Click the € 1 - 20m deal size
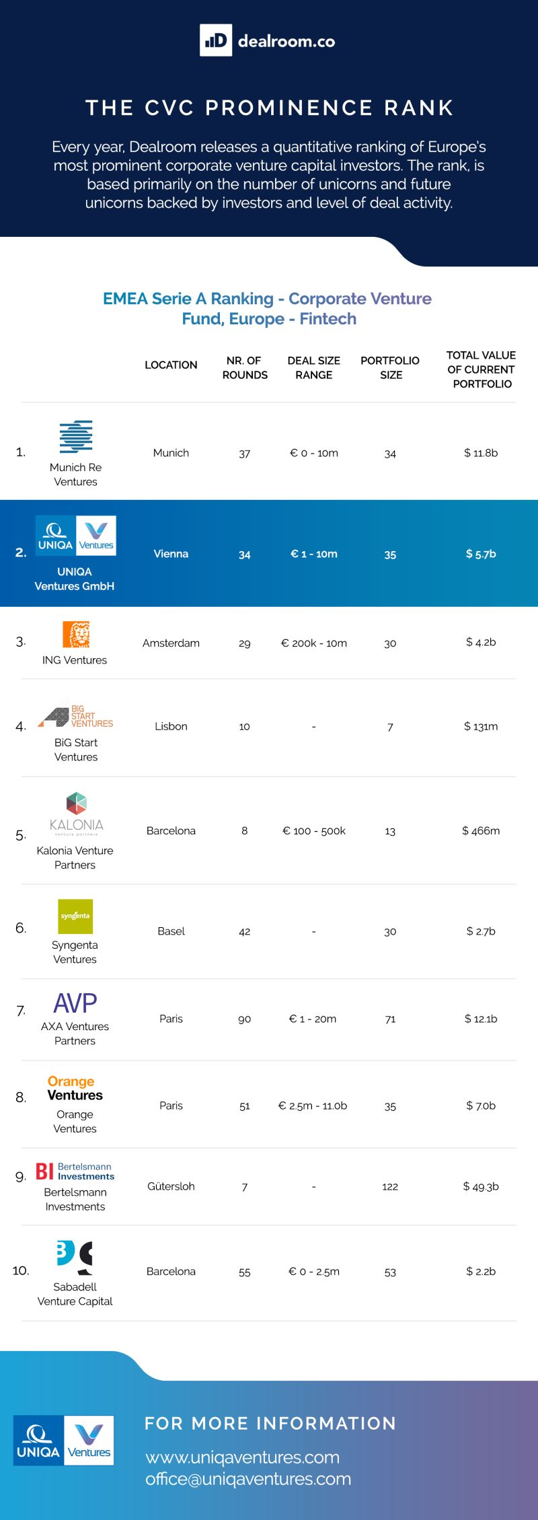 click(313, 1019)
